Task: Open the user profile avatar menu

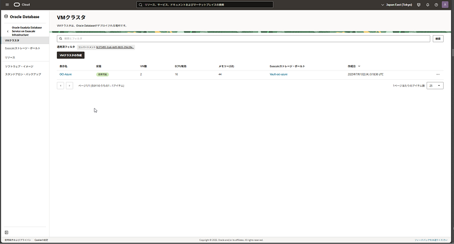Action: pos(445,4)
